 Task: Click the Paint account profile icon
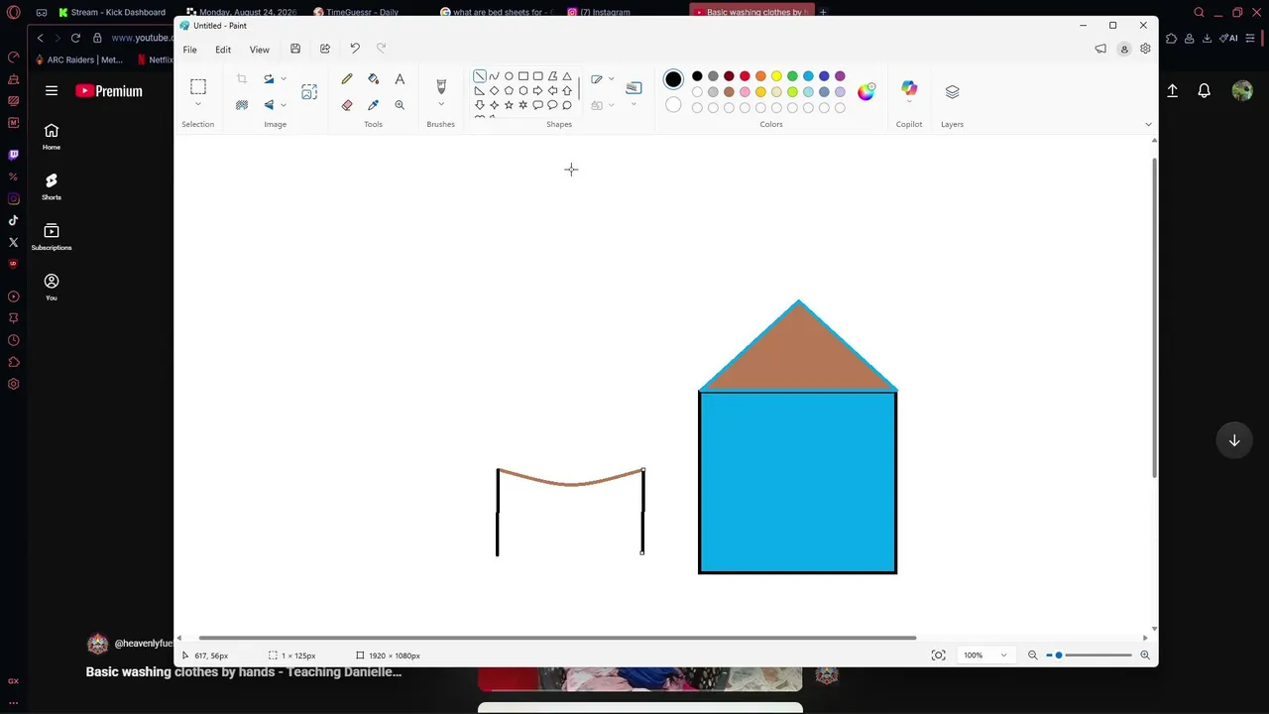1124,49
